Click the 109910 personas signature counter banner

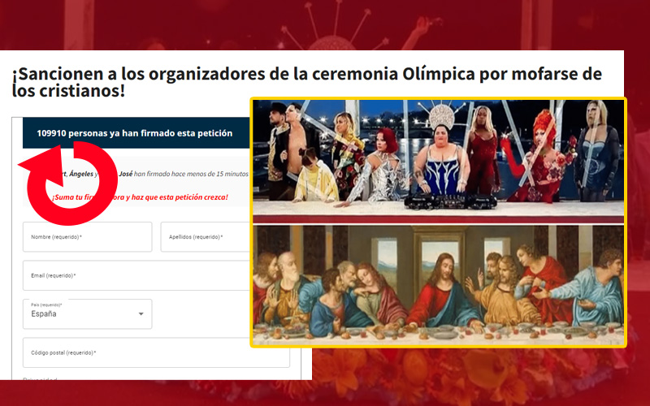[136, 133]
